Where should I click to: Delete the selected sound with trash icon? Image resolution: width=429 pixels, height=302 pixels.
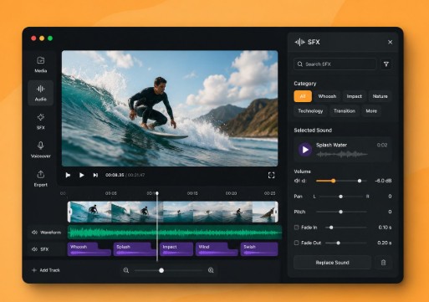[383, 263]
